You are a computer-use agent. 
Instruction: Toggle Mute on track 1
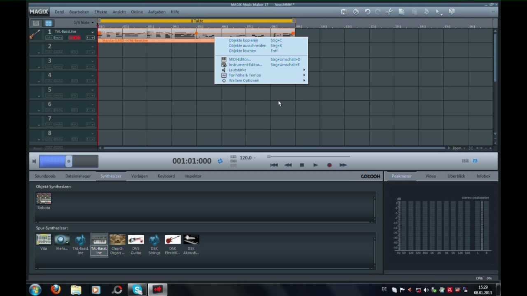pyautogui.click(x=59, y=38)
